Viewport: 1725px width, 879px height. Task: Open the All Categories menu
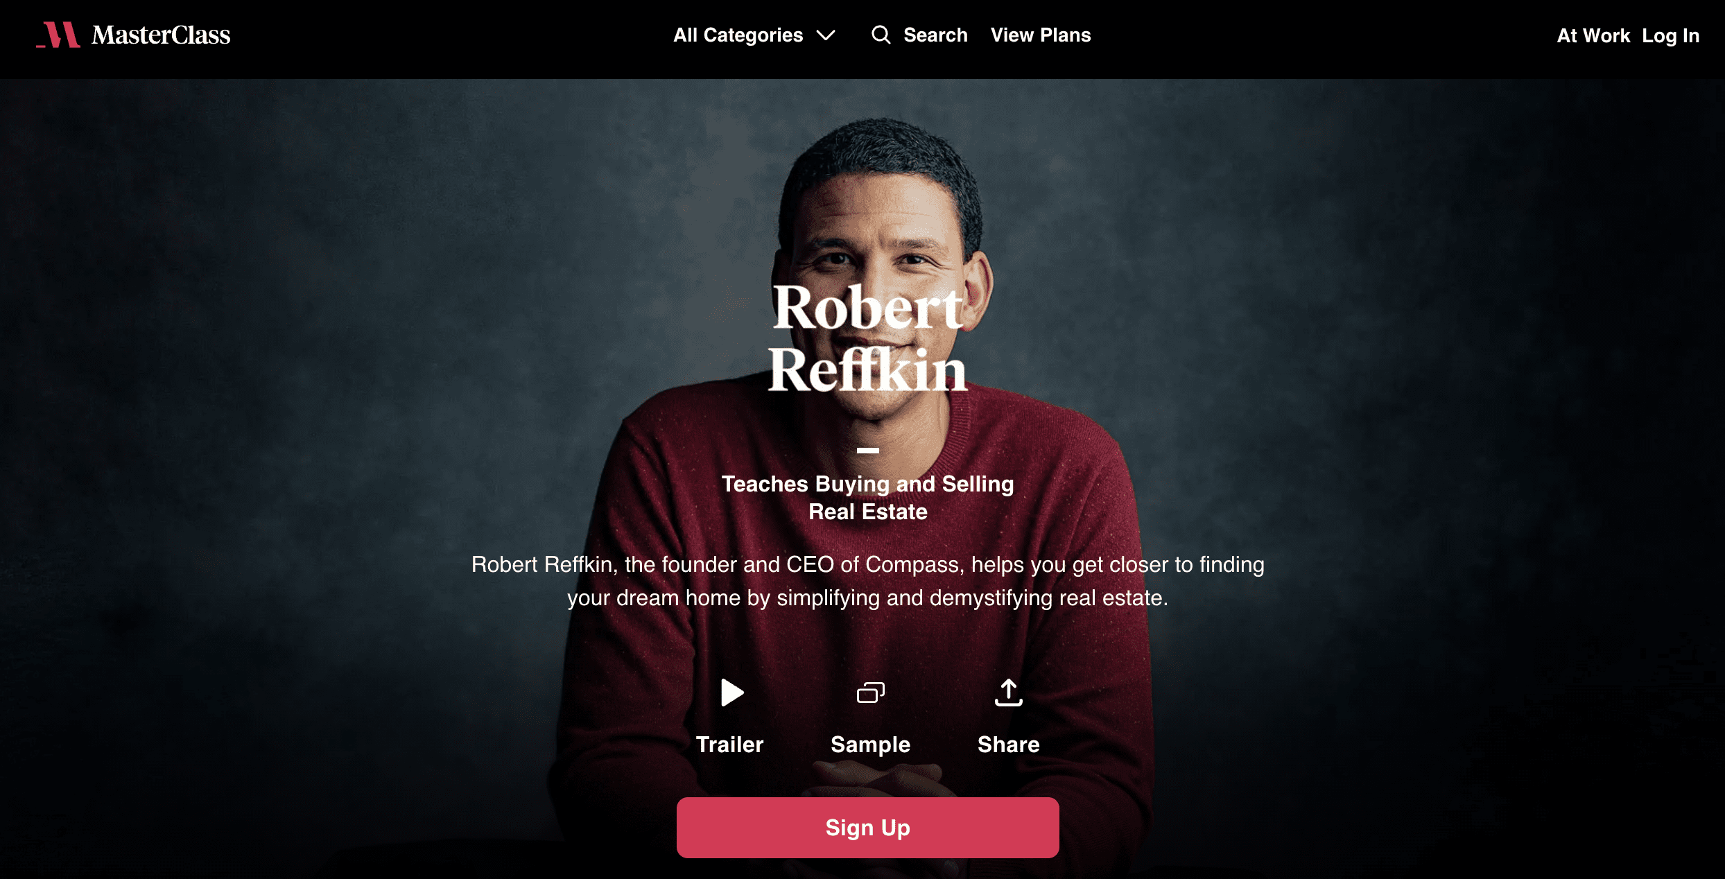[754, 35]
